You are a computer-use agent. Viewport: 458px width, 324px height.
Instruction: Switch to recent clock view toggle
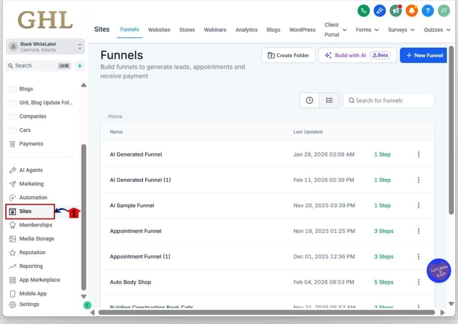click(x=310, y=101)
